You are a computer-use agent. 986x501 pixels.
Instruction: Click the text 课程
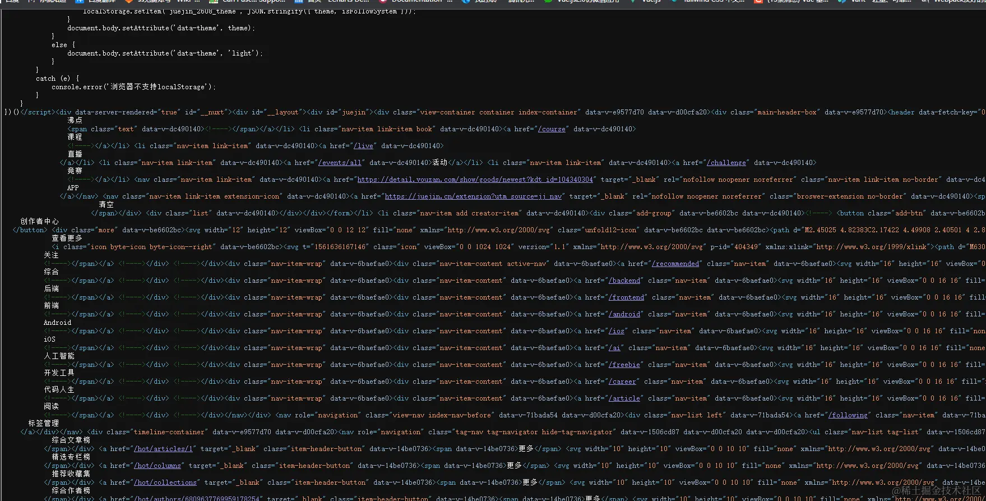75,137
